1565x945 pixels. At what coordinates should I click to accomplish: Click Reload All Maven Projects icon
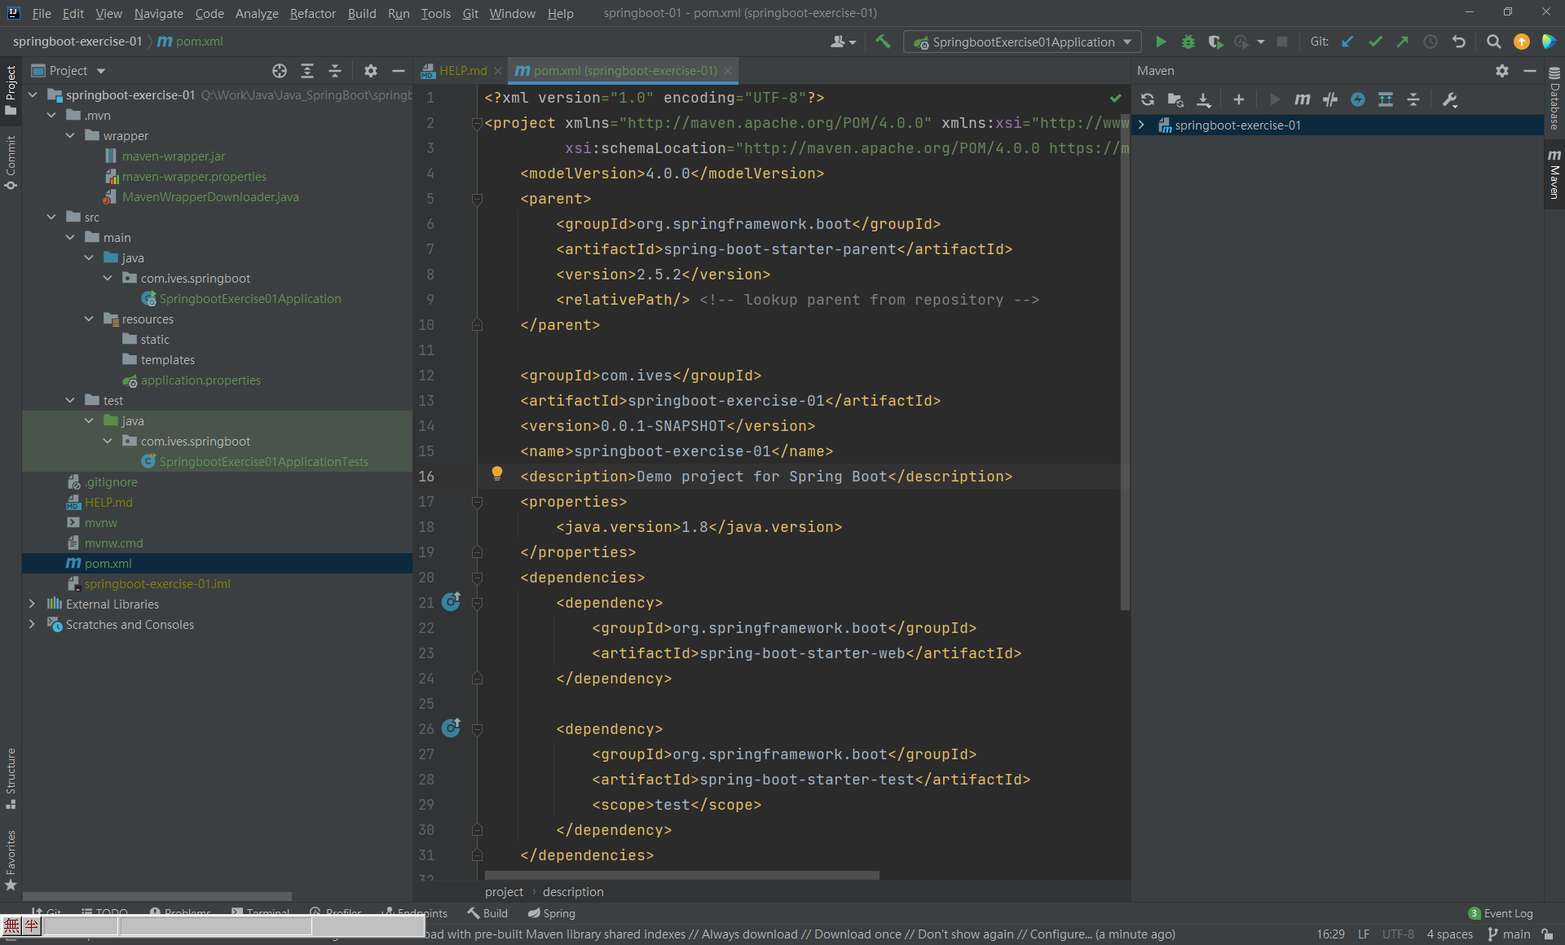(1148, 99)
